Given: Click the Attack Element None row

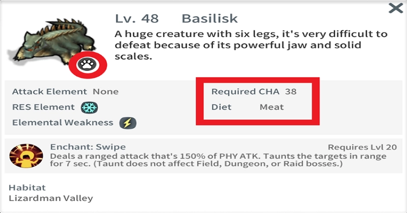Looking at the screenshot, I should tap(65, 92).
